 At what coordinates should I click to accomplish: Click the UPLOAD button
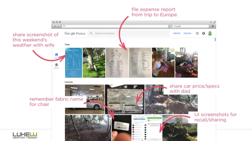click(188, 33)
